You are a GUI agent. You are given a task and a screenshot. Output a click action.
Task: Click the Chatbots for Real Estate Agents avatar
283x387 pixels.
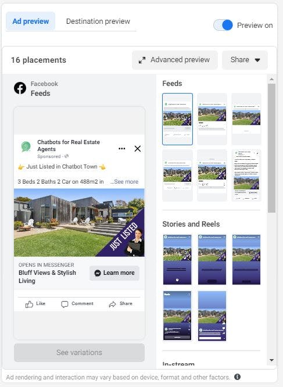pyautogui.click(x=26, y=146)
